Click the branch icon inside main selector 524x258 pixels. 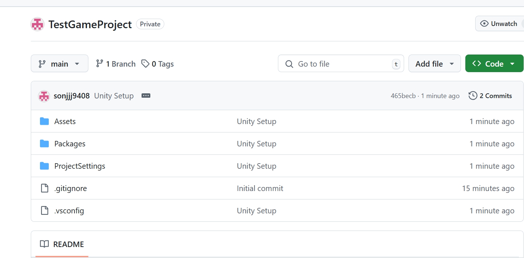pyautogui.click(x=42, y=64)
